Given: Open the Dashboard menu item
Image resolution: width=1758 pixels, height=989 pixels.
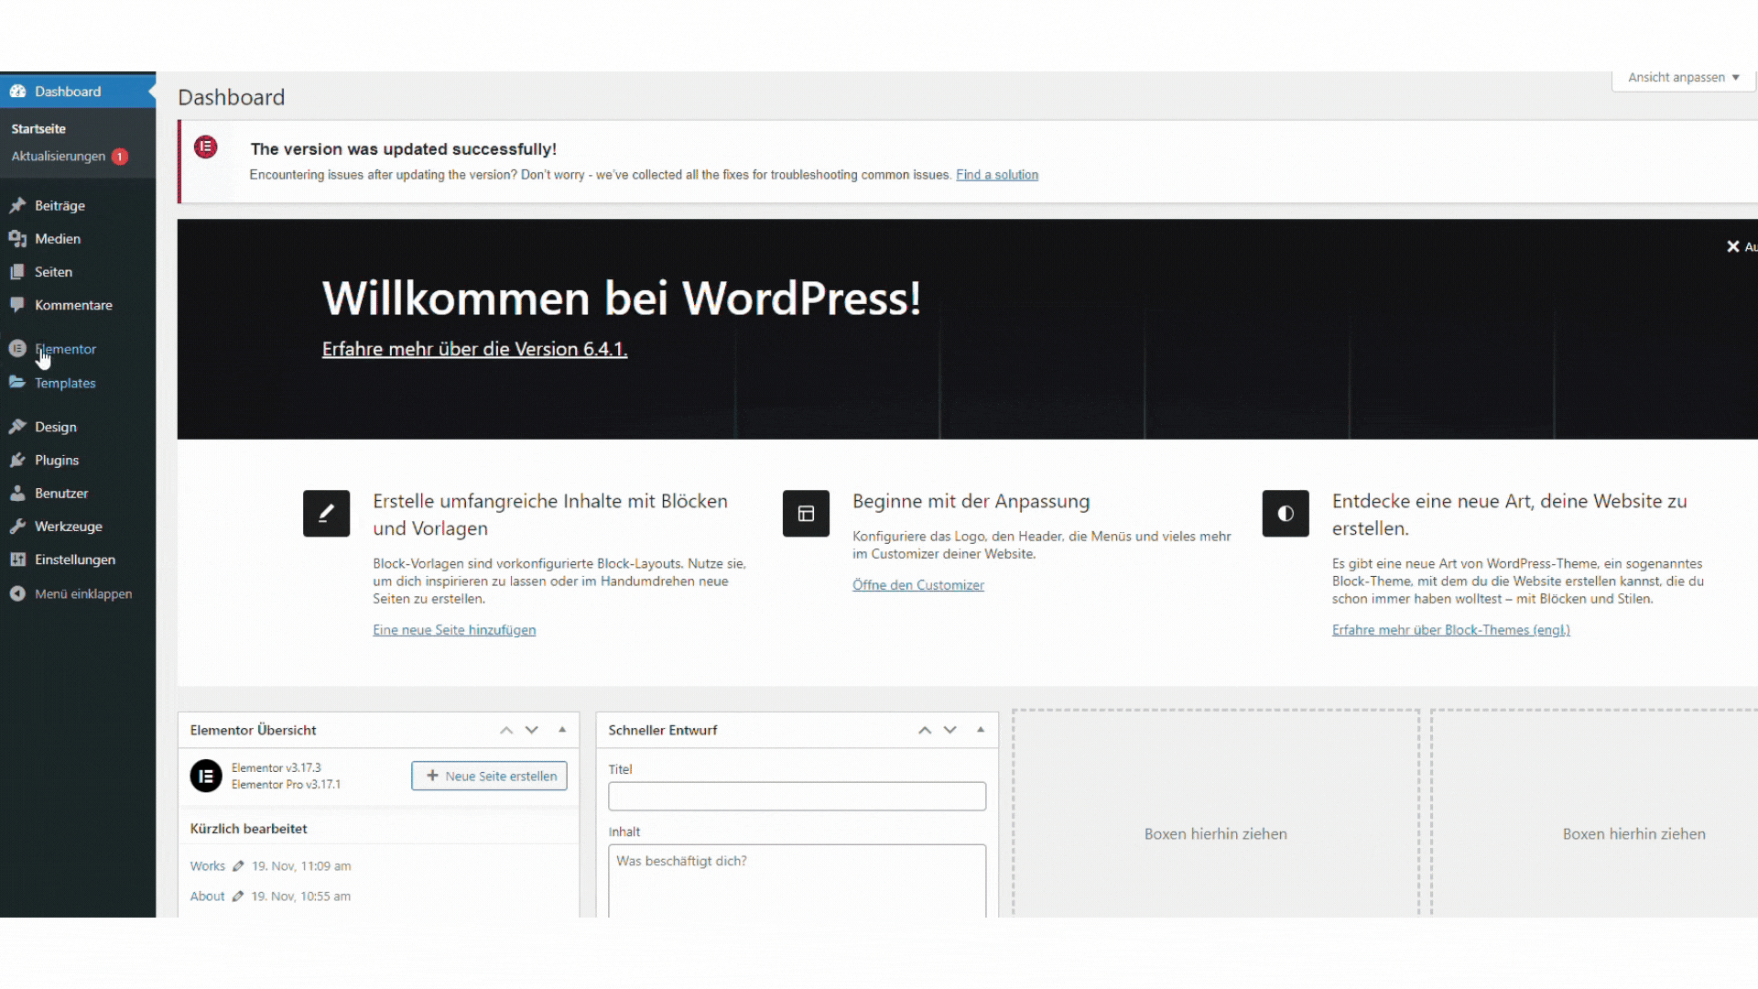Looking at the screenshot, I should coord(78,92).
